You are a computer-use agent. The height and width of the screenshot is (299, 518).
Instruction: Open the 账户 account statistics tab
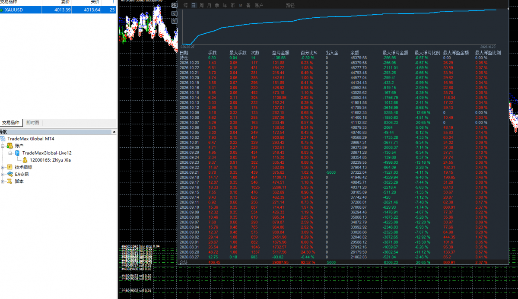[x=259, y=5]
